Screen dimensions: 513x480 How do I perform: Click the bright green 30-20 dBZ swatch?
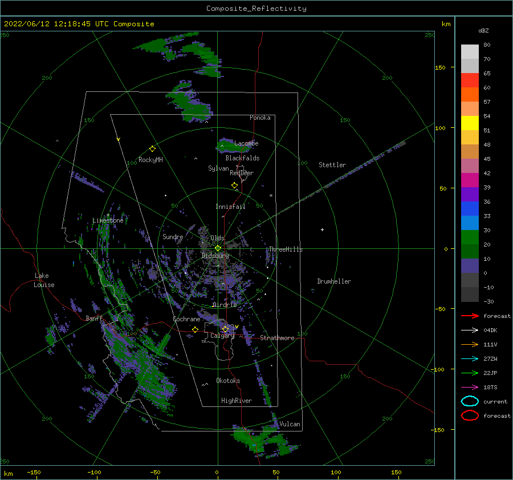click(470, 237)
